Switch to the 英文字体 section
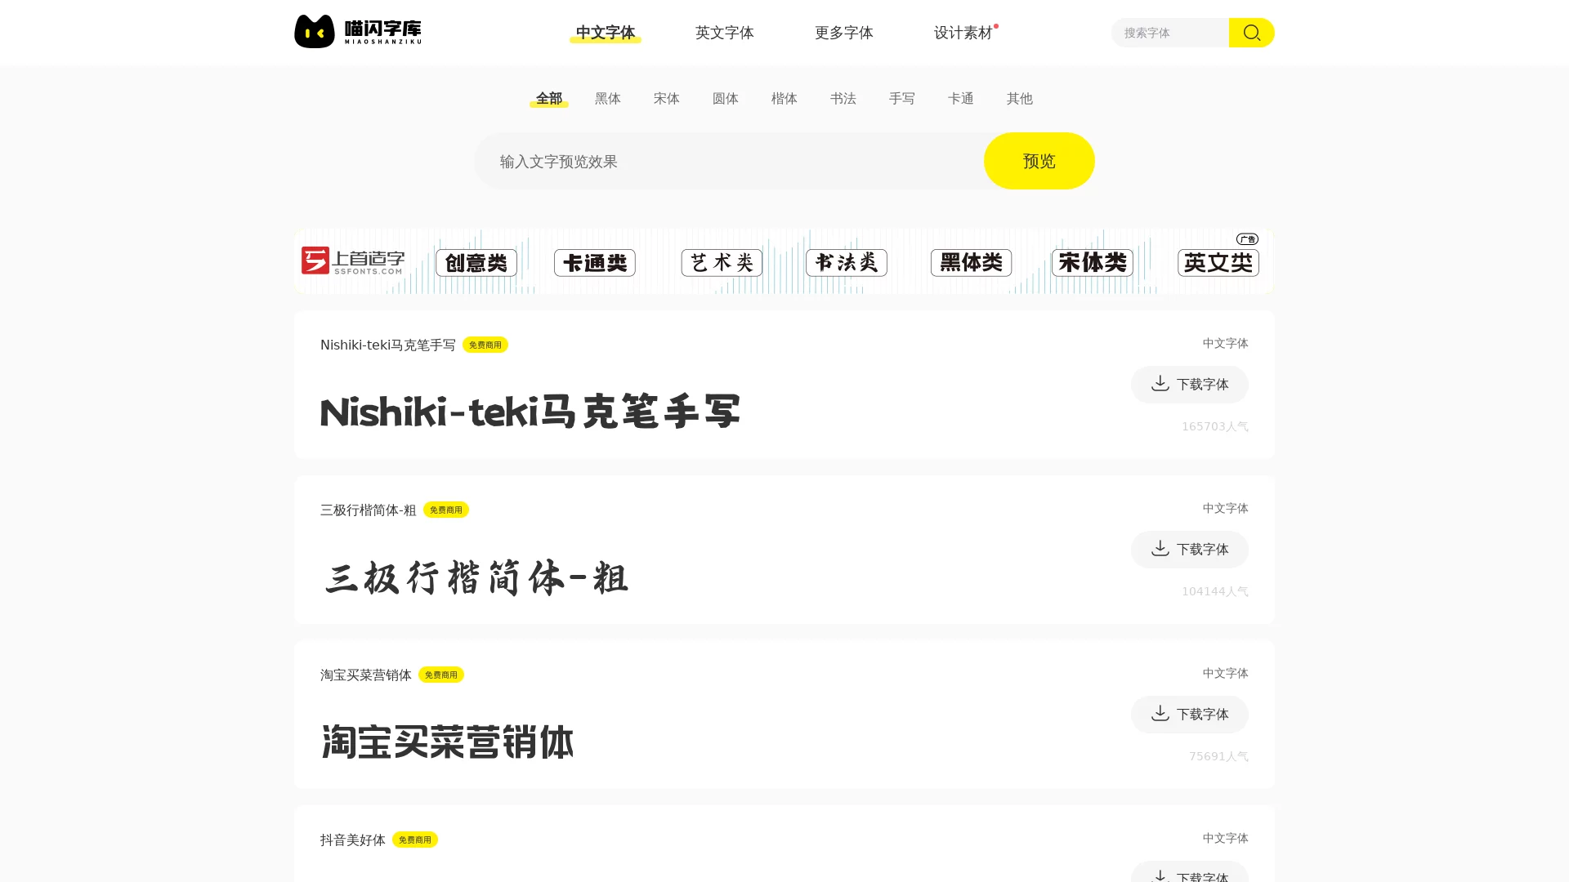Image resolution: width=1569 pixels, height=882 pixels. click(724, 33)
